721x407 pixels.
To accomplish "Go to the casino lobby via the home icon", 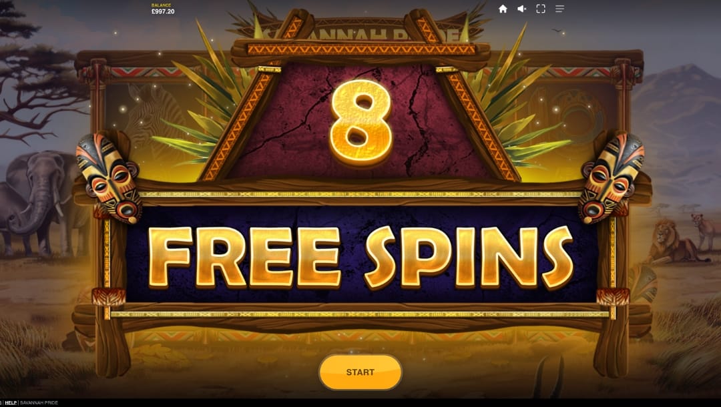I will pos(503,9).
